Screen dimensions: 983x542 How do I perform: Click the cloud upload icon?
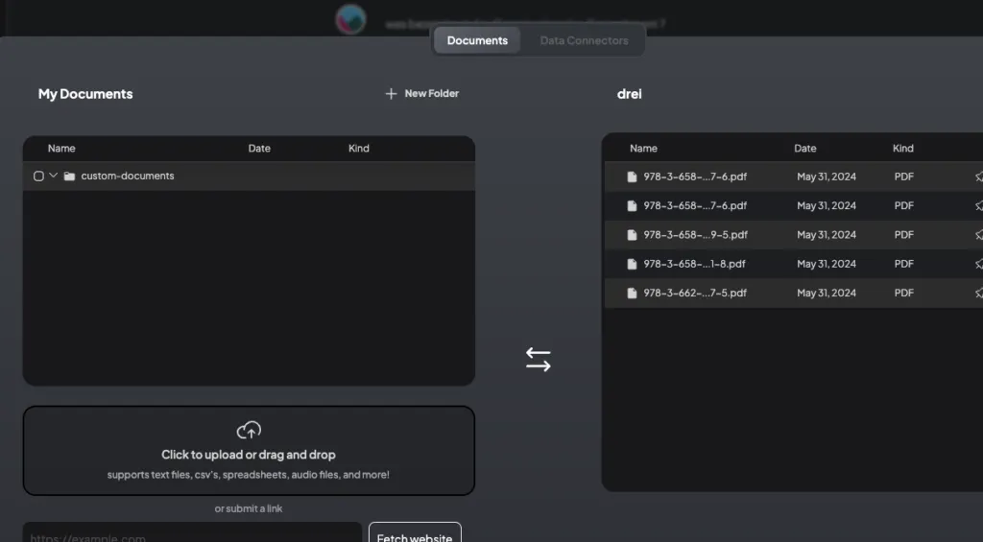click(x=249, y=430)
